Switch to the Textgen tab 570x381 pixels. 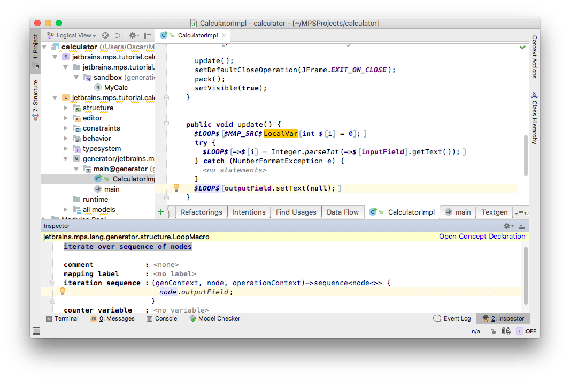pos(494,212)
